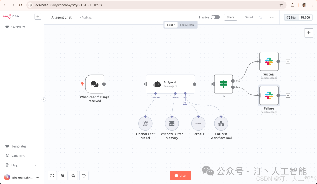
Task: Click output dot of chat trigger node
Action: 104,84
